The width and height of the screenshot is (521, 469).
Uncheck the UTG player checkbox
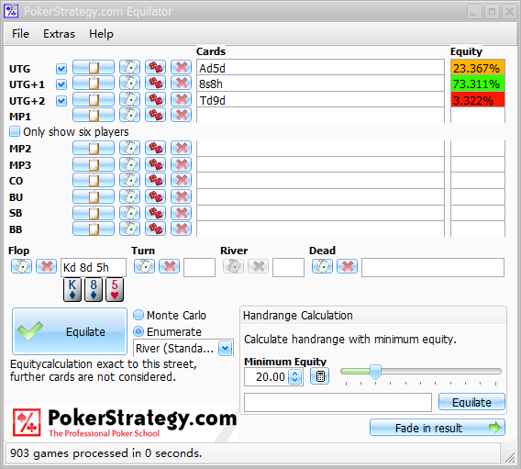(x=61, y=69)
